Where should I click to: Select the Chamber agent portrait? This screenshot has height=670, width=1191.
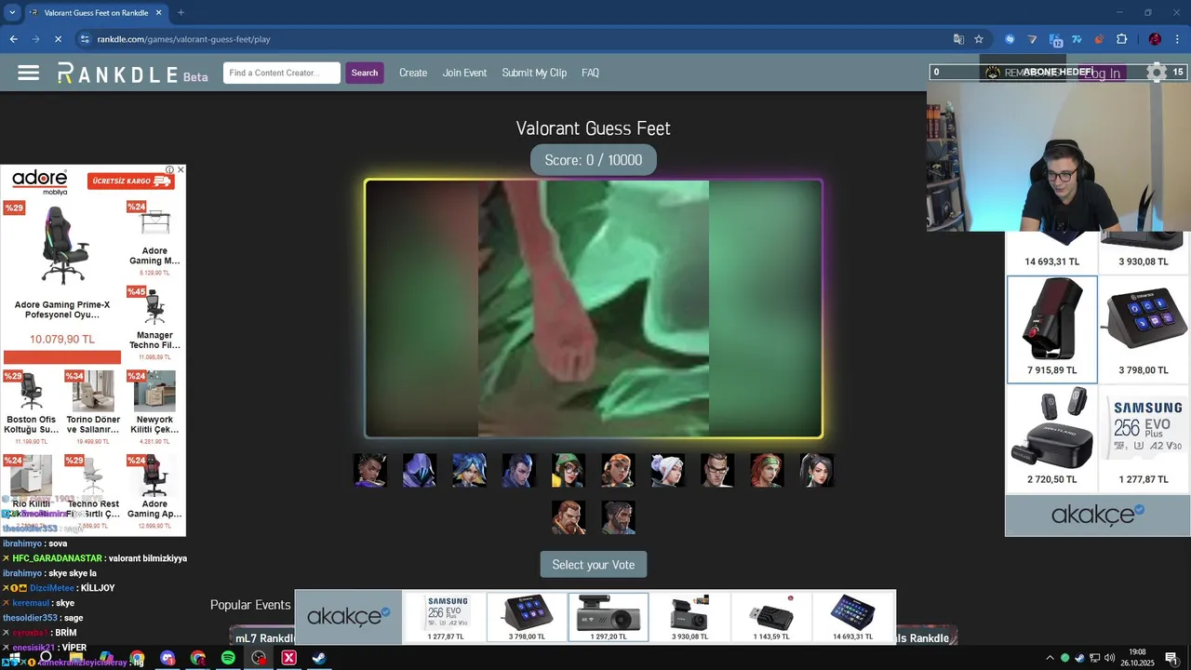[x=717, y=470]
